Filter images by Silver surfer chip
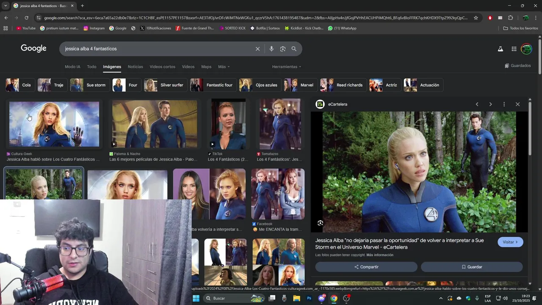 [166, 85]
